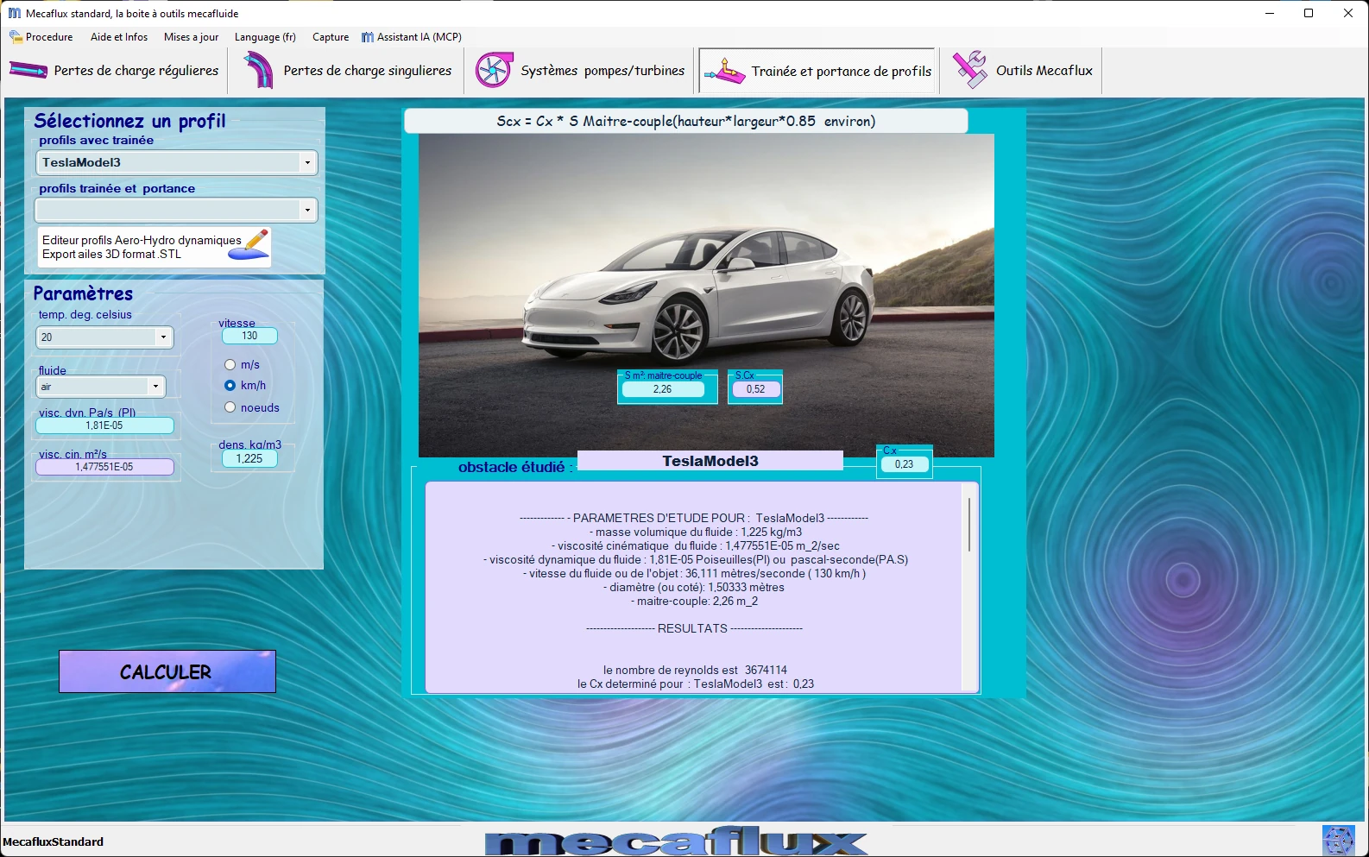
Task: Open the Mises a jour menu
Action: pos(191,37)
